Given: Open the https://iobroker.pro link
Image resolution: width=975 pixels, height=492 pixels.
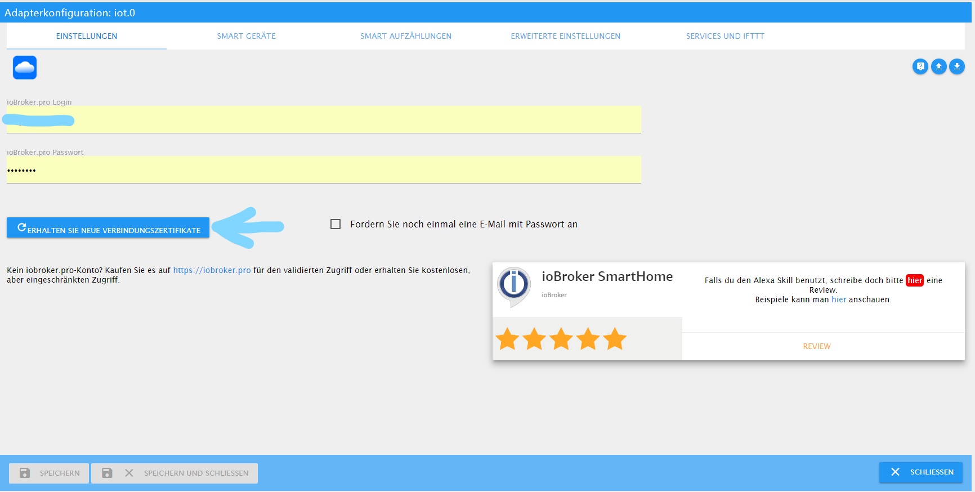Looking at the screenshot, I should tap(212, 270).
